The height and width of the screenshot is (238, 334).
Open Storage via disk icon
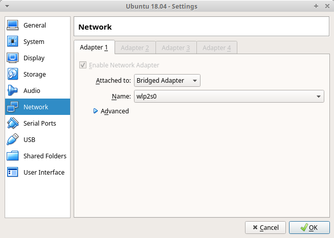[x=13, y=74]
